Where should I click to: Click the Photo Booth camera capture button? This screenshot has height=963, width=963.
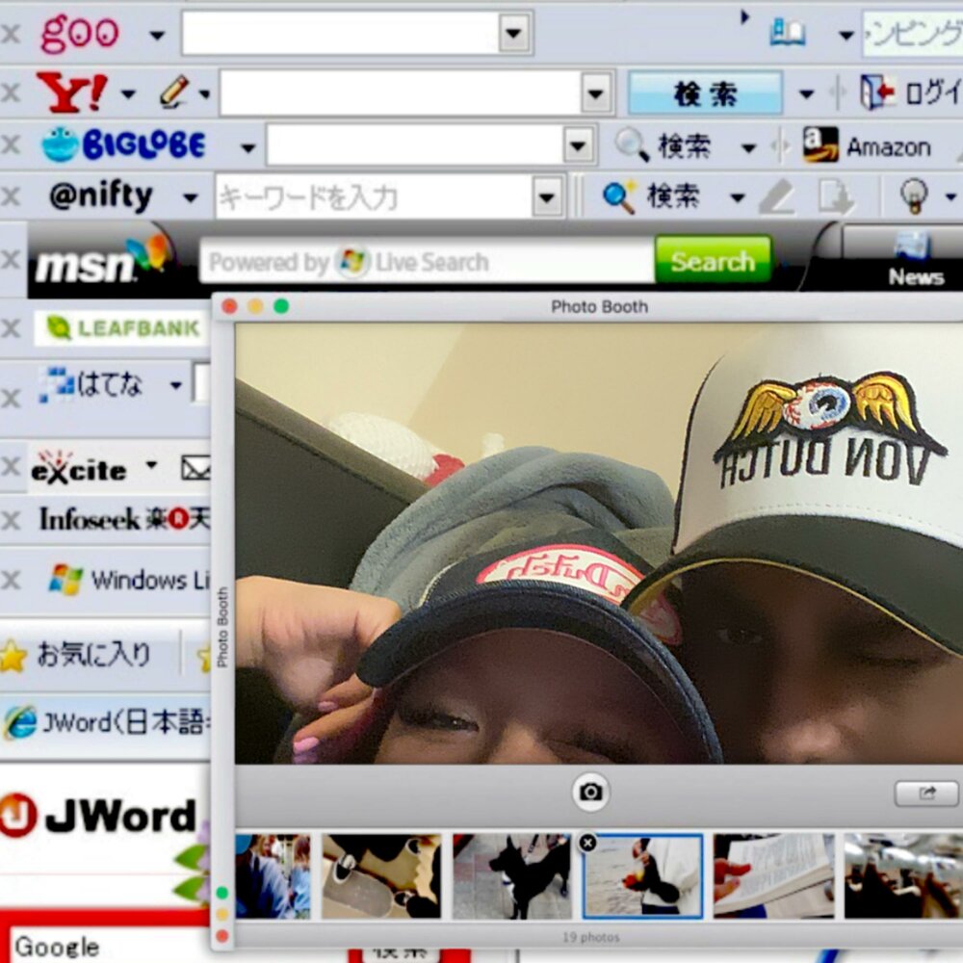click(590, 792)
